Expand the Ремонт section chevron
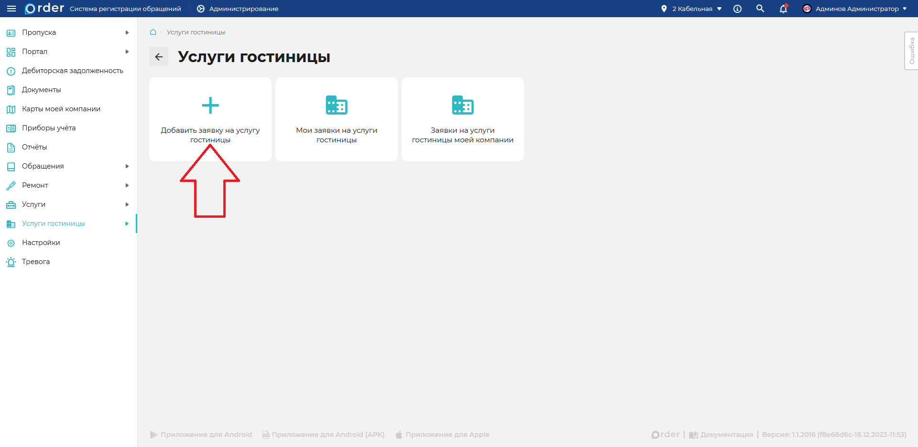 click(127, 185)
